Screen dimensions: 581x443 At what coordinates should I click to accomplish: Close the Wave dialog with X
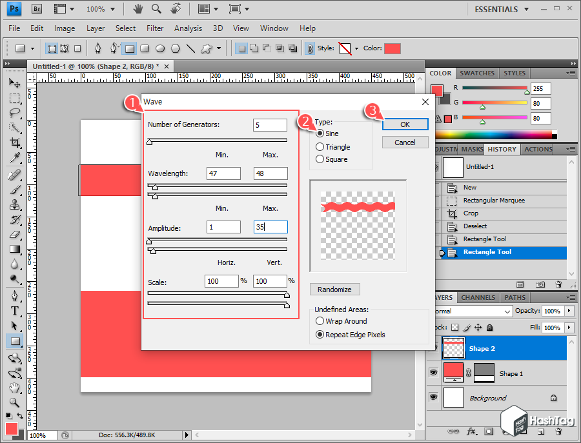click(x=425, y=102)
